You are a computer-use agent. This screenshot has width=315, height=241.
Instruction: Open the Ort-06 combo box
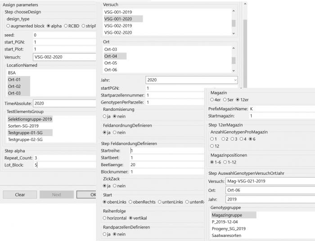click(x=270, y=190)
